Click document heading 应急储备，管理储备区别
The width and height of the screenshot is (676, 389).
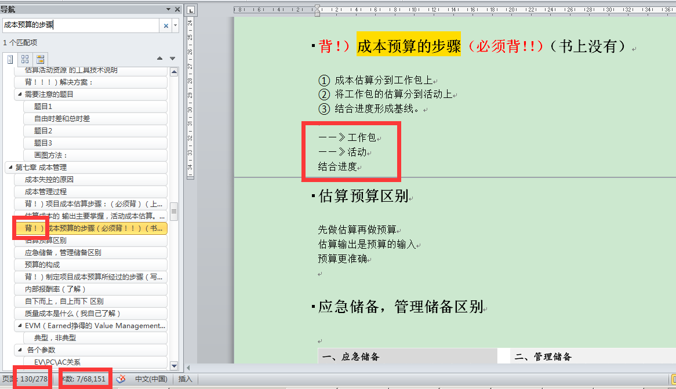[401, 307]
